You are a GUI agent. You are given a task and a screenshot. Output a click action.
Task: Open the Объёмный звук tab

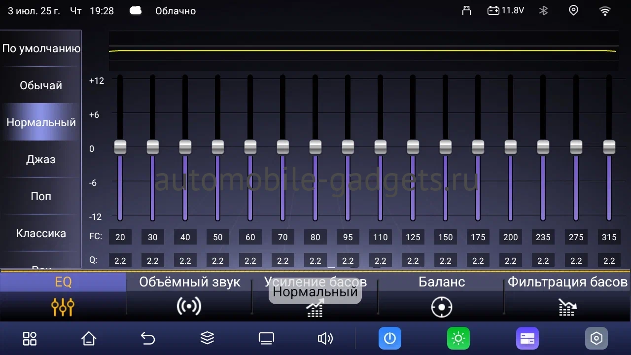point(189,296)
